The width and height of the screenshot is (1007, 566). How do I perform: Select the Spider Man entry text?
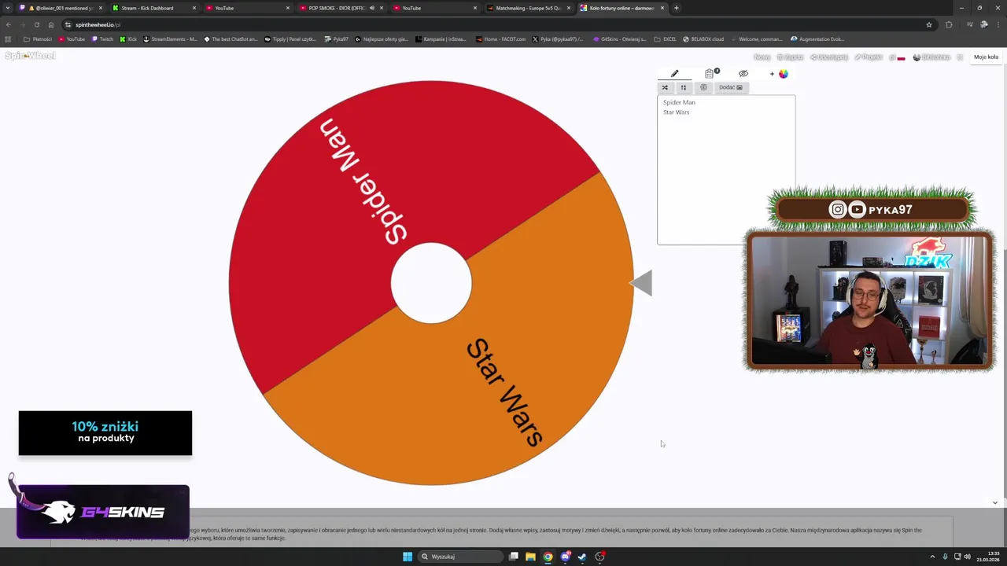tap(679, 102)
